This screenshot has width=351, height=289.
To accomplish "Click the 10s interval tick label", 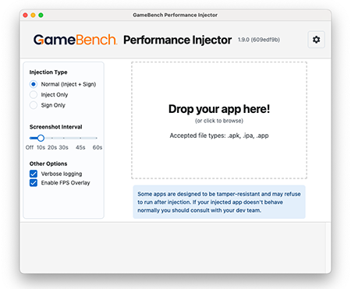I will 41,147.
